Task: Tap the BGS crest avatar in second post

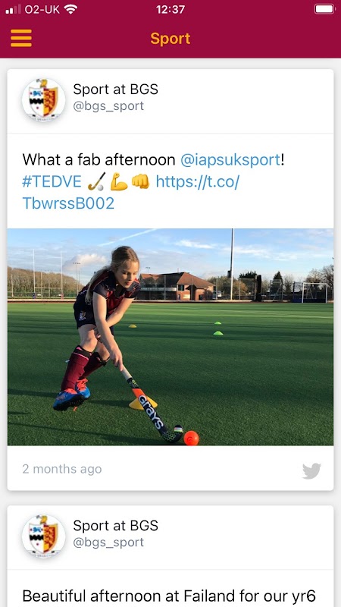Action: (x=43, y=536)
